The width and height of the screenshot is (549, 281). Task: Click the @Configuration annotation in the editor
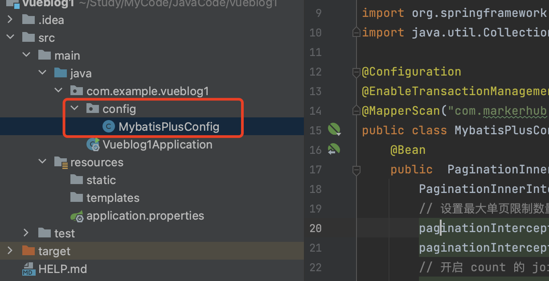click(411, 72)
